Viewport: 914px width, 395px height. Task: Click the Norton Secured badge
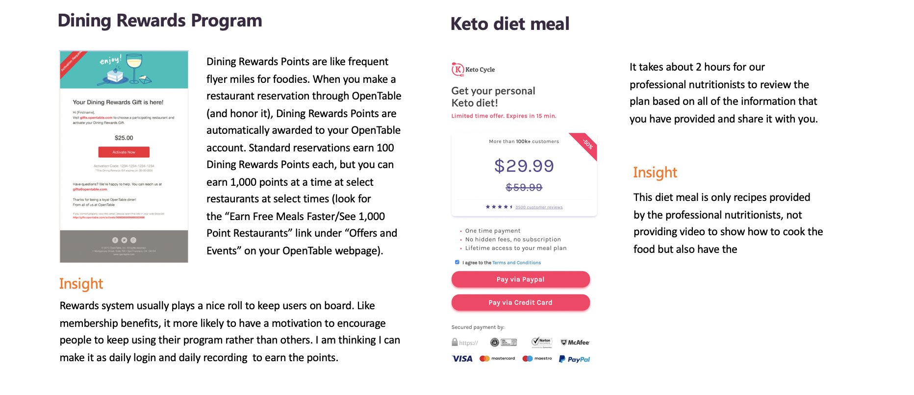click(542, 342)
